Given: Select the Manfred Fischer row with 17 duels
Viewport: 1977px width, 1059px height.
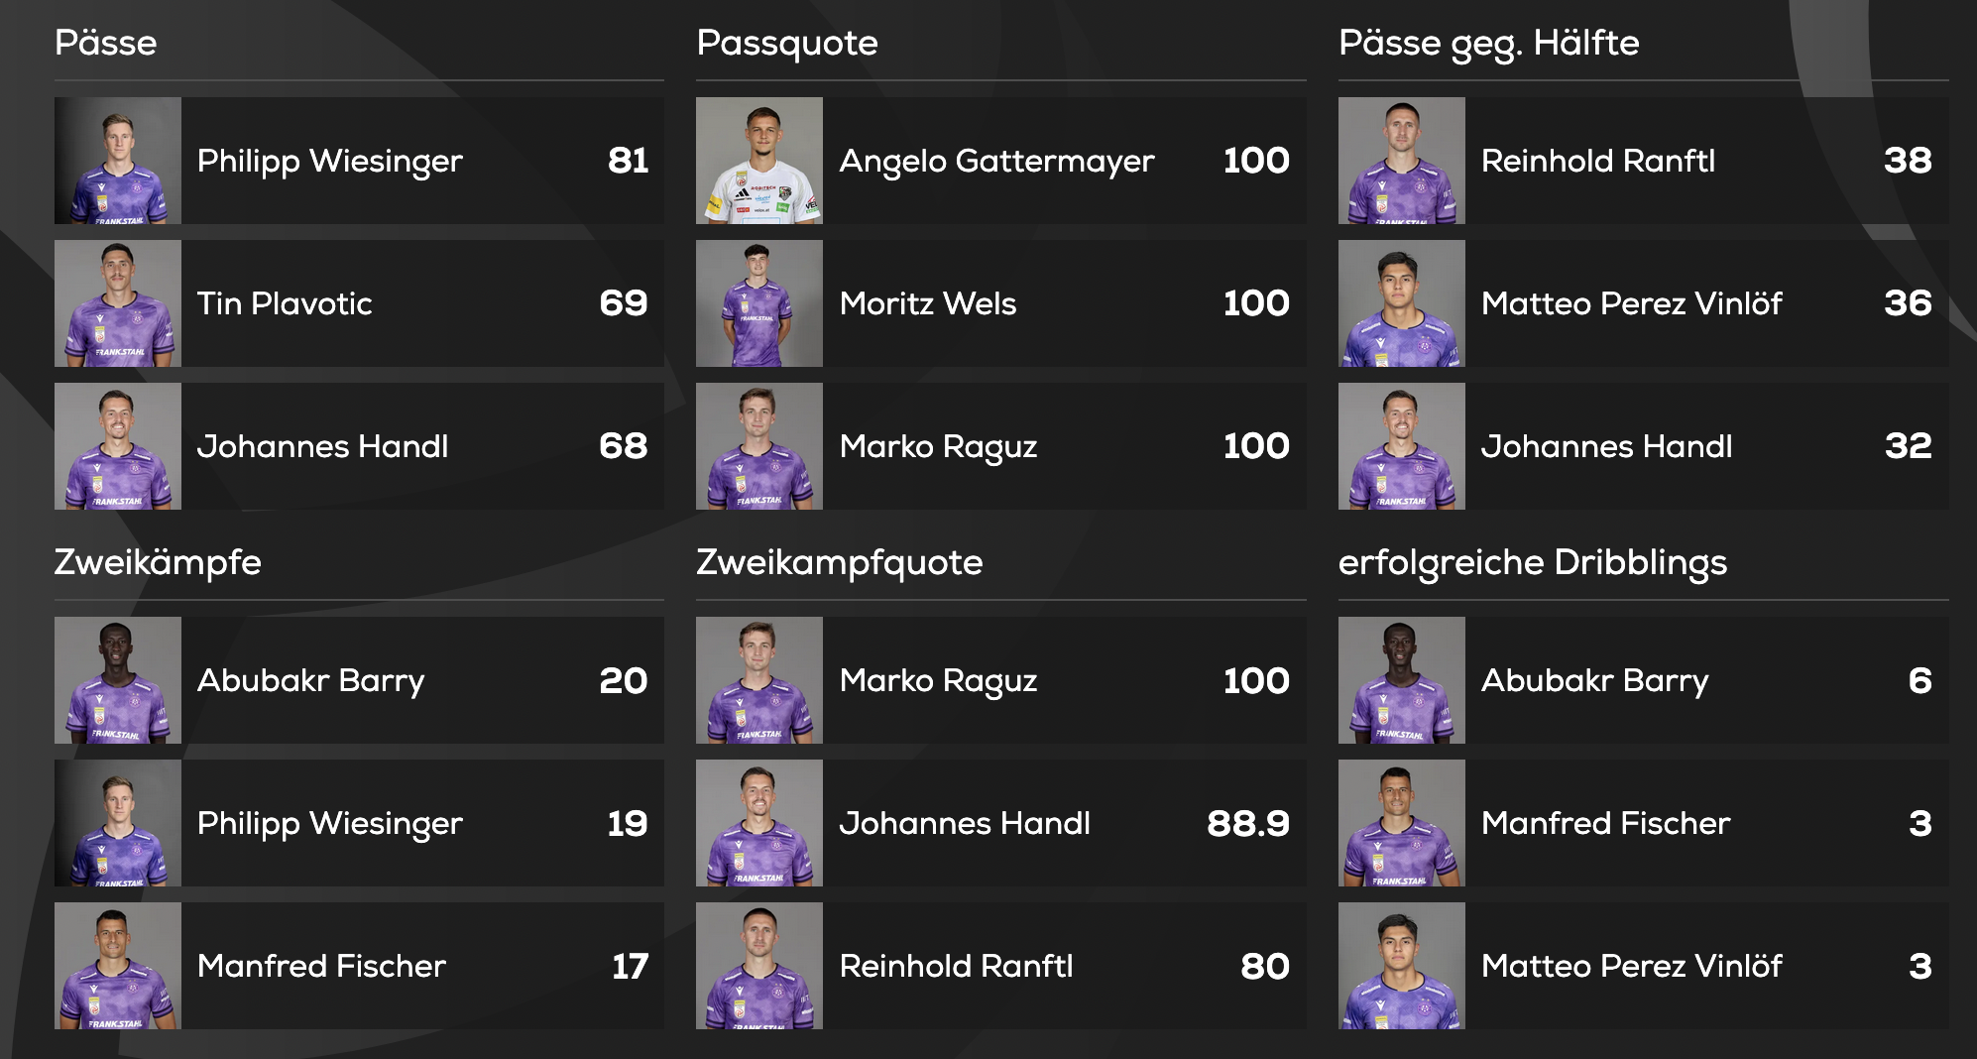Looking at the screenshot, I should 359,966.
